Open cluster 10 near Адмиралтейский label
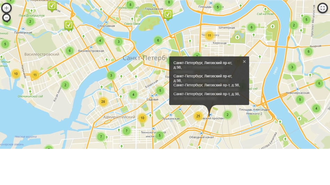The image size is (330, 185). click(142, 118)
